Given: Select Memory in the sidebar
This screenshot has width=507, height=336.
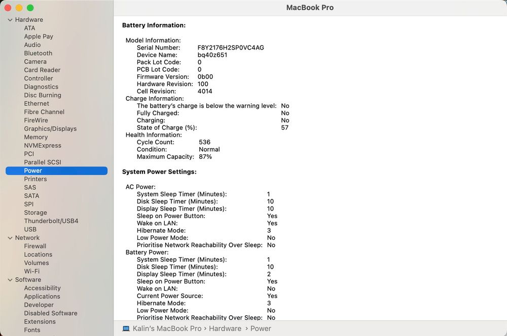Looking at the screenshot, I should (36, 137).
